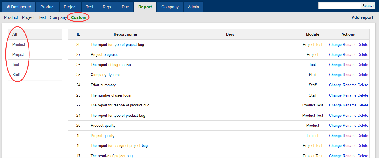Go to the Admin tab
The width and height of the screenshot is (379, 158).
click(x=193, y=7)
